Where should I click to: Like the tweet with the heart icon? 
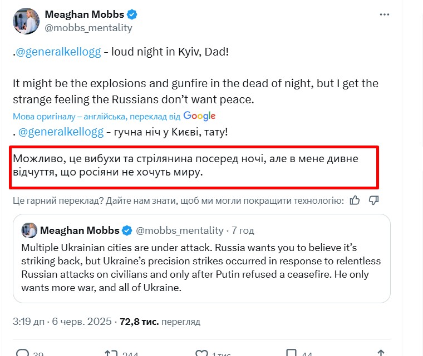pos(201,352)
